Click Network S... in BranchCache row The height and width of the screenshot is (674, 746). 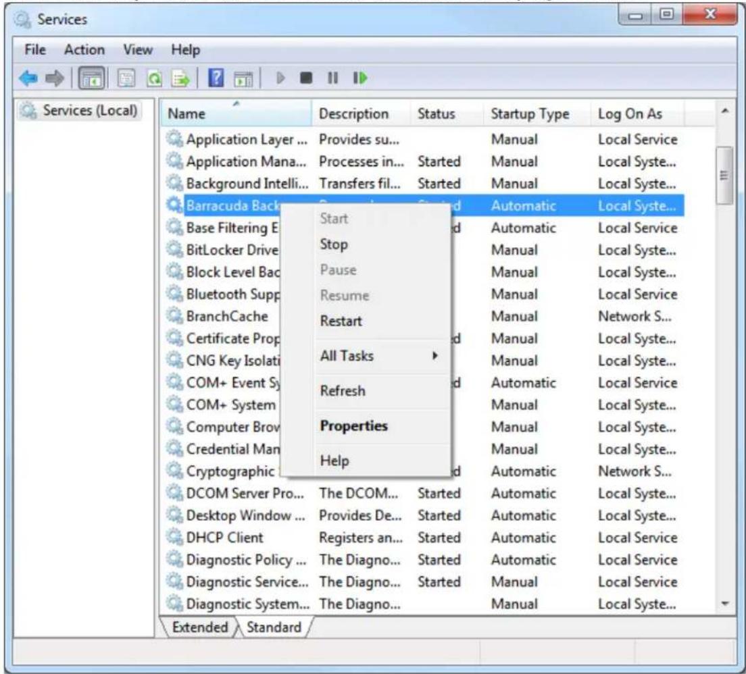(635, 316)
